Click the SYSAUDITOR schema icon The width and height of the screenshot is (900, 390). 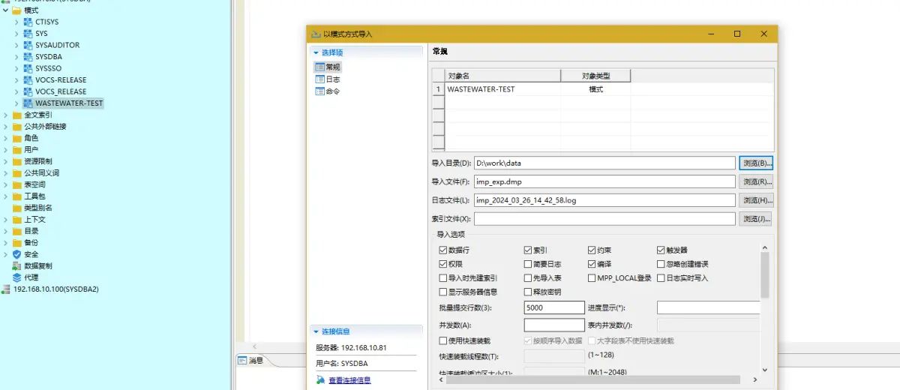pyautogui.click(x=28, y=45)
